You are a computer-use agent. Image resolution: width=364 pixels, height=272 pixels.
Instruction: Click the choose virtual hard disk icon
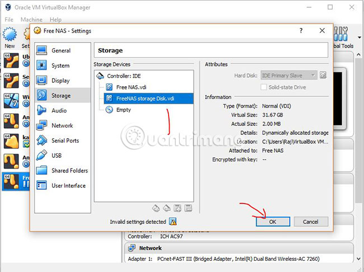(323, 75)
